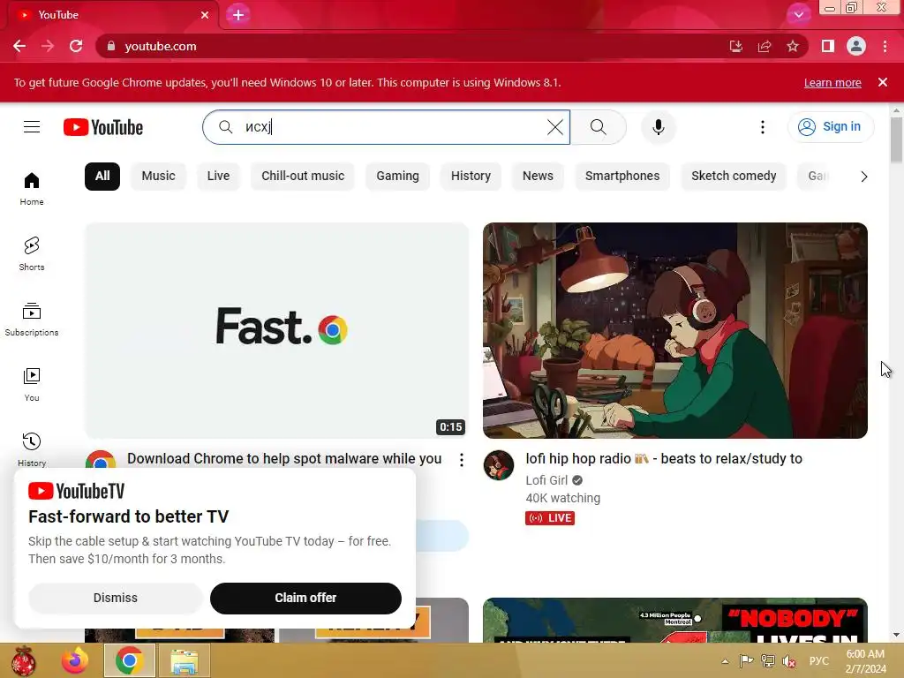Click Claim offer button
904x678 pixels.
[305, 598]
